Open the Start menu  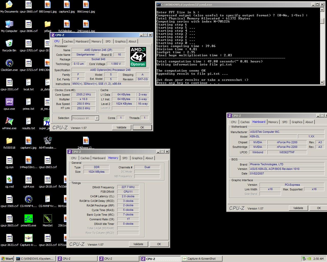pos(7,259)
